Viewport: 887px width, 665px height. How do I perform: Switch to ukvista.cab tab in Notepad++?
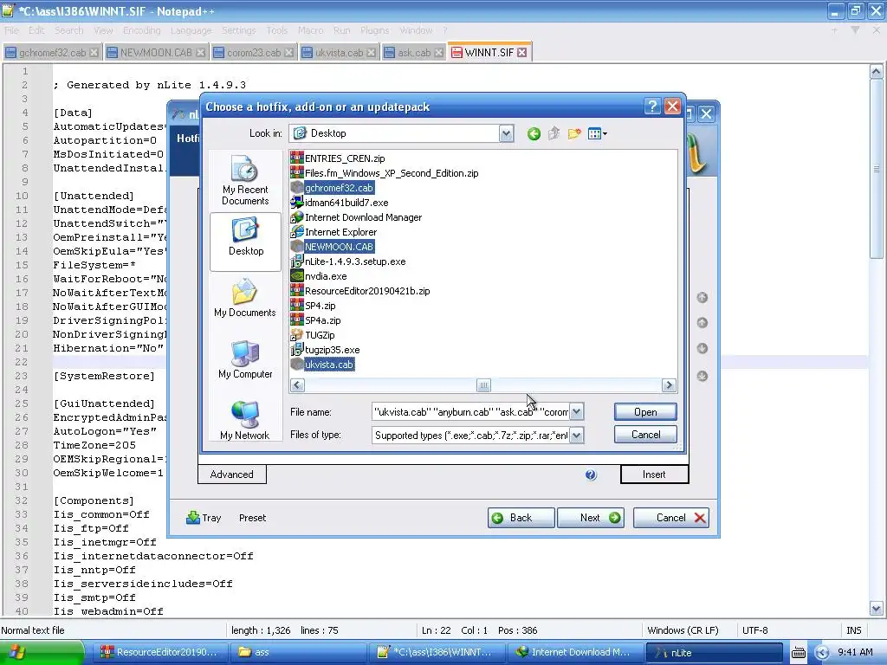coord(339,53)
